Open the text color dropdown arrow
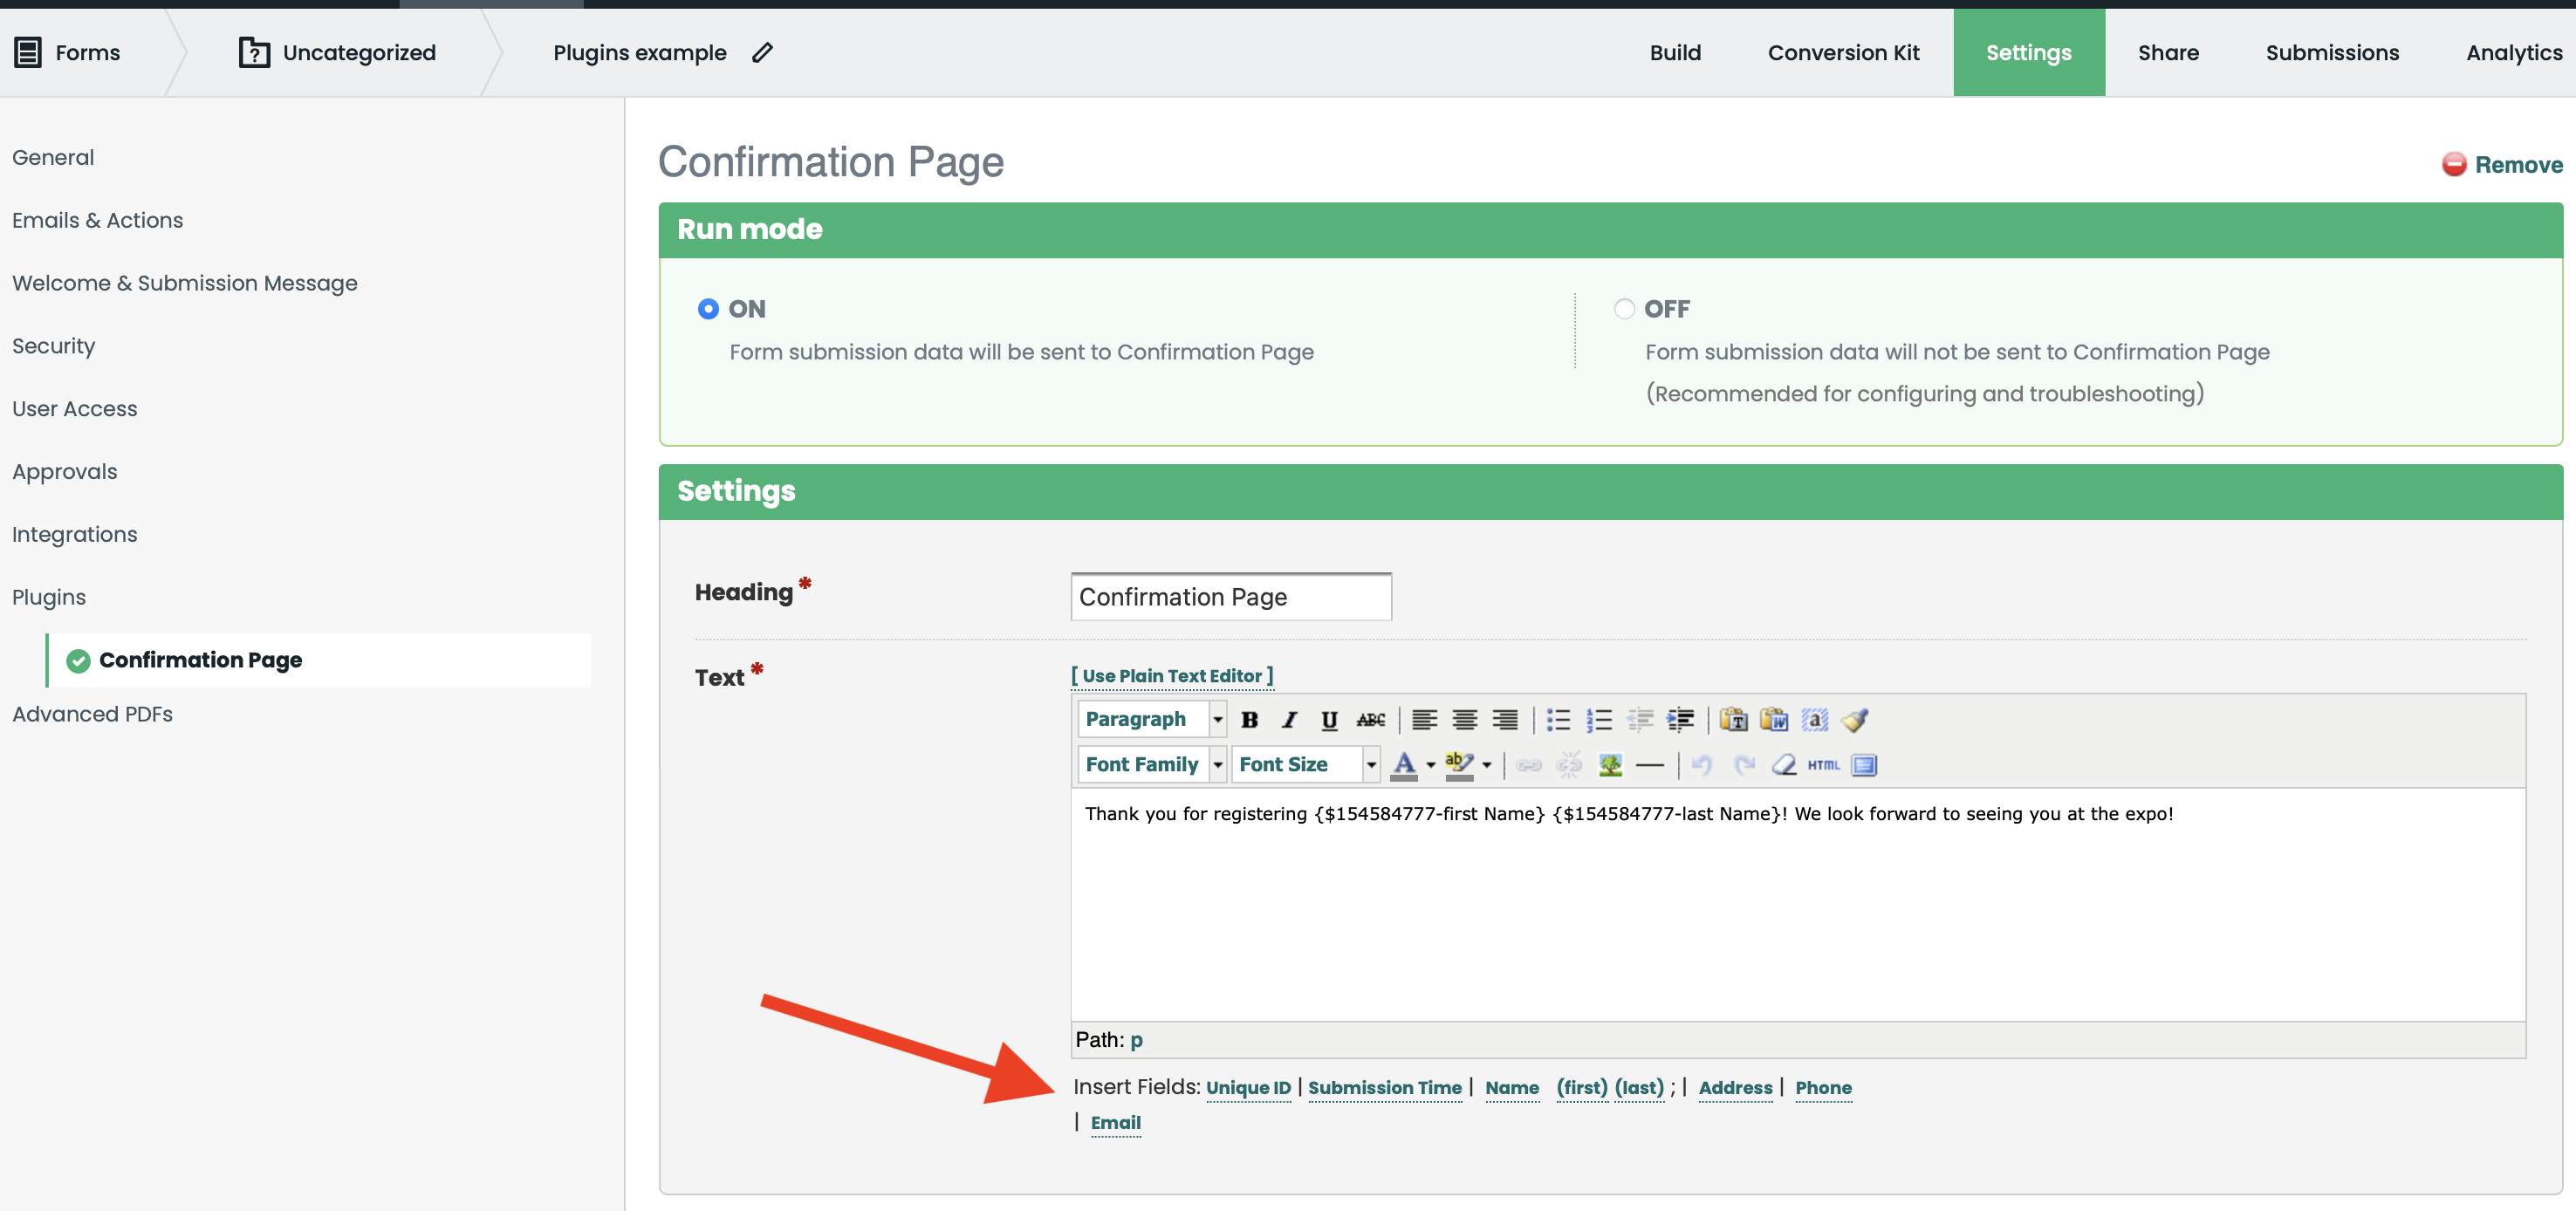 [x=1430, y=765]
